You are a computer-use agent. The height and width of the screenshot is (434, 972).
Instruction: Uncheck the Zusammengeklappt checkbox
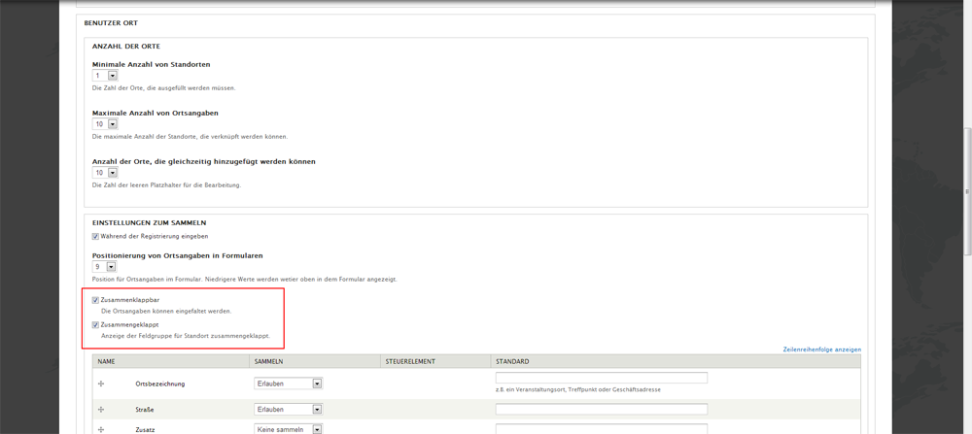(x=95, y=324)
